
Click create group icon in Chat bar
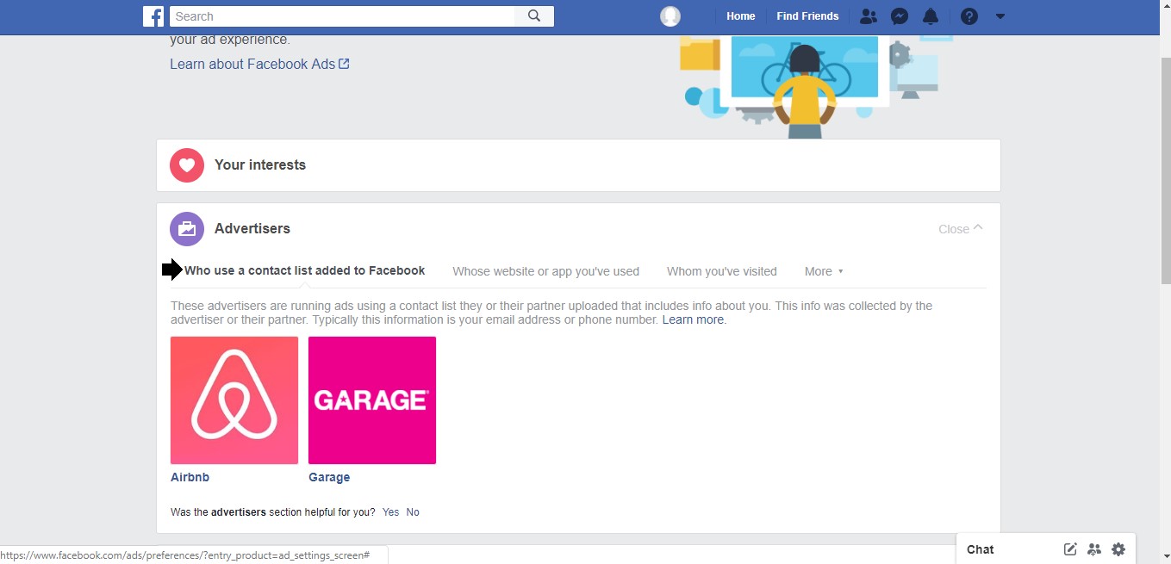click(1094, 549)
